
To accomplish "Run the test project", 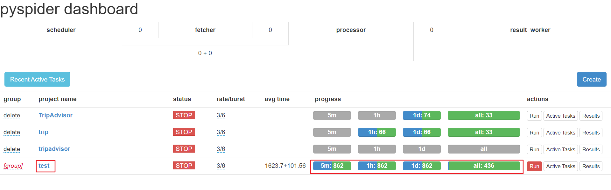I will [x=534, y=166].
